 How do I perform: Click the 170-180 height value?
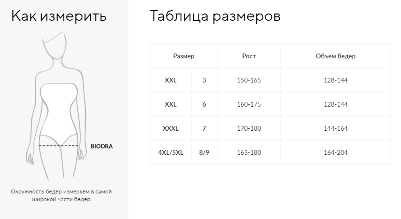[249, 128]
